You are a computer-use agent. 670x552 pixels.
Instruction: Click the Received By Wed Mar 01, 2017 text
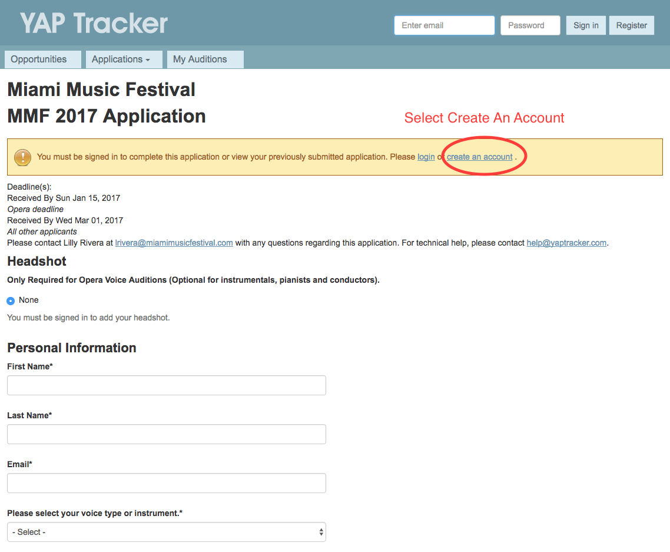click(x=65, y=220)
